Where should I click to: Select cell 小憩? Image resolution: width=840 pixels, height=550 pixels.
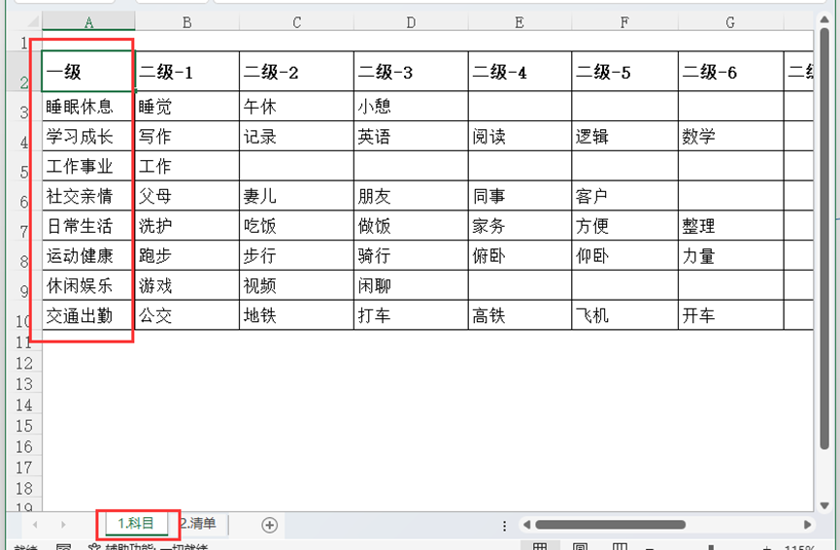[411, 106]
